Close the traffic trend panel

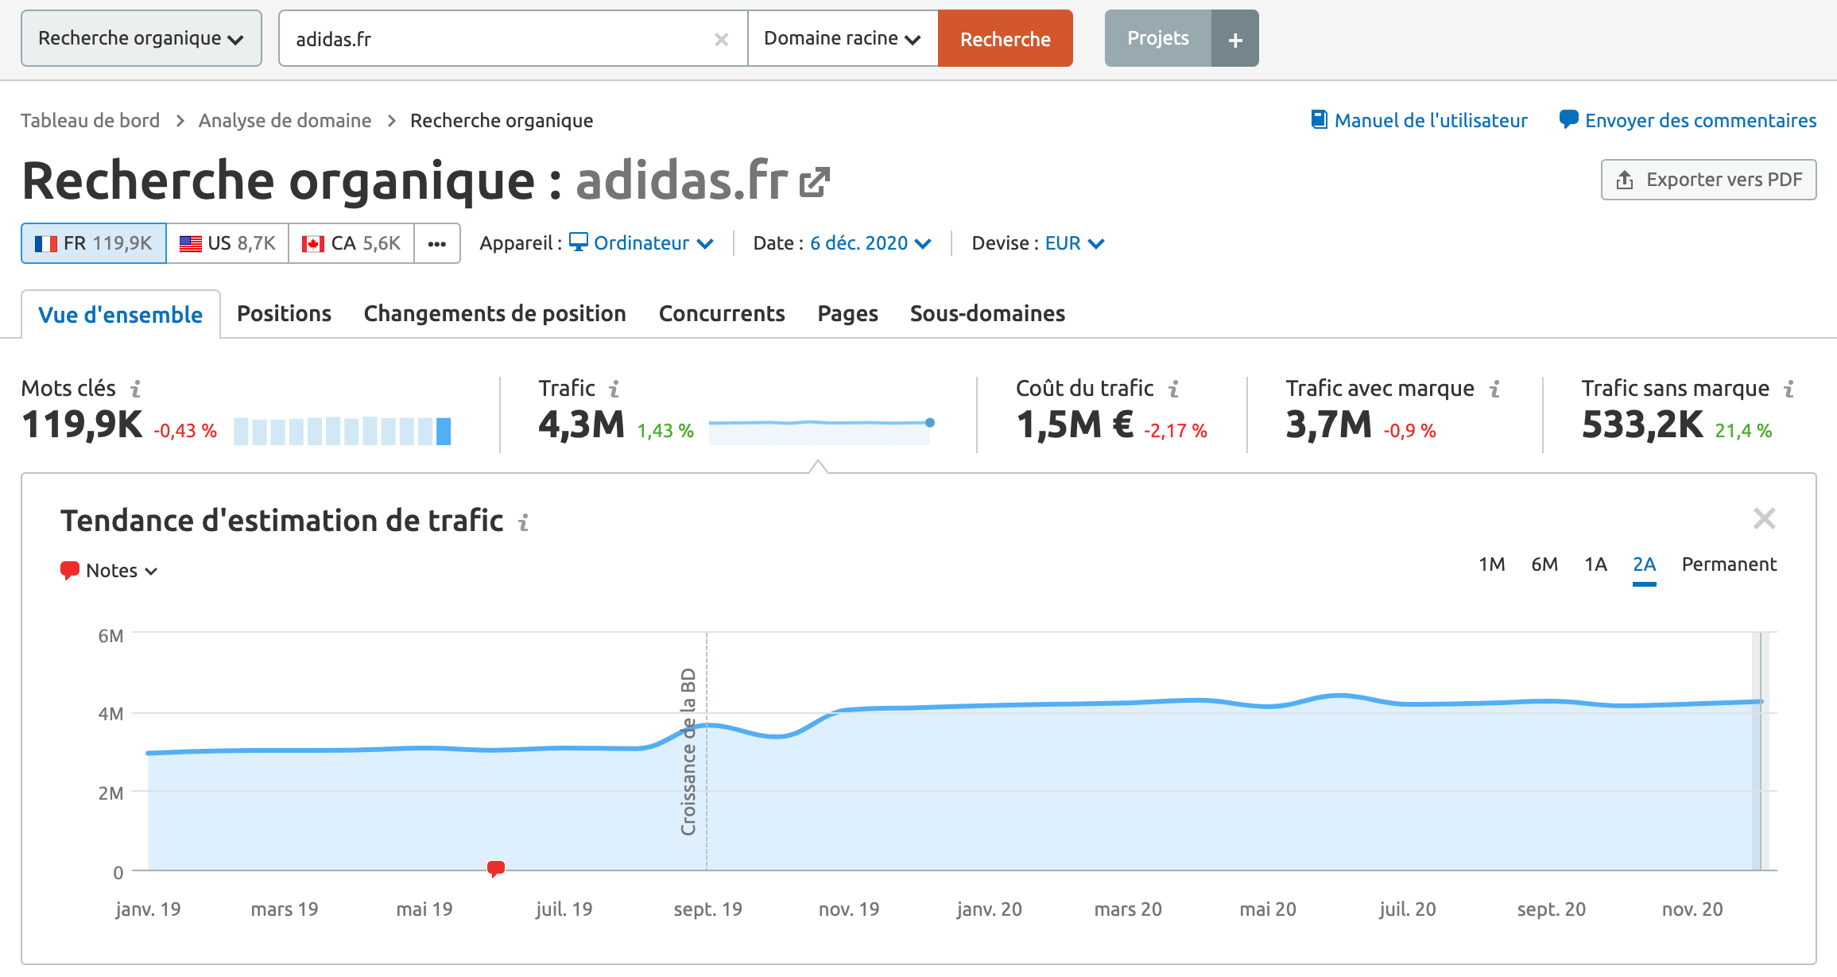coord(1764,518)
